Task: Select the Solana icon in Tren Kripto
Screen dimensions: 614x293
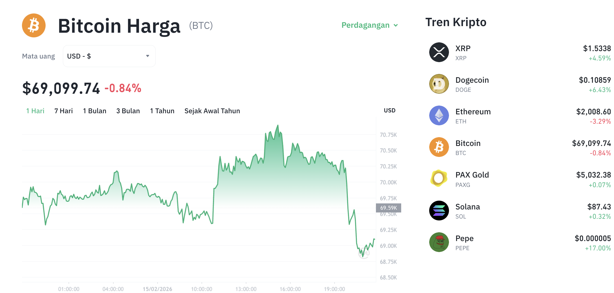Action: (439, 210)
